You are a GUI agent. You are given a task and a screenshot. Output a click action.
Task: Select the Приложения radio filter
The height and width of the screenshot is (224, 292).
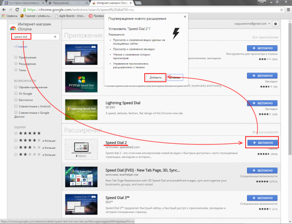tap(16, 57)
